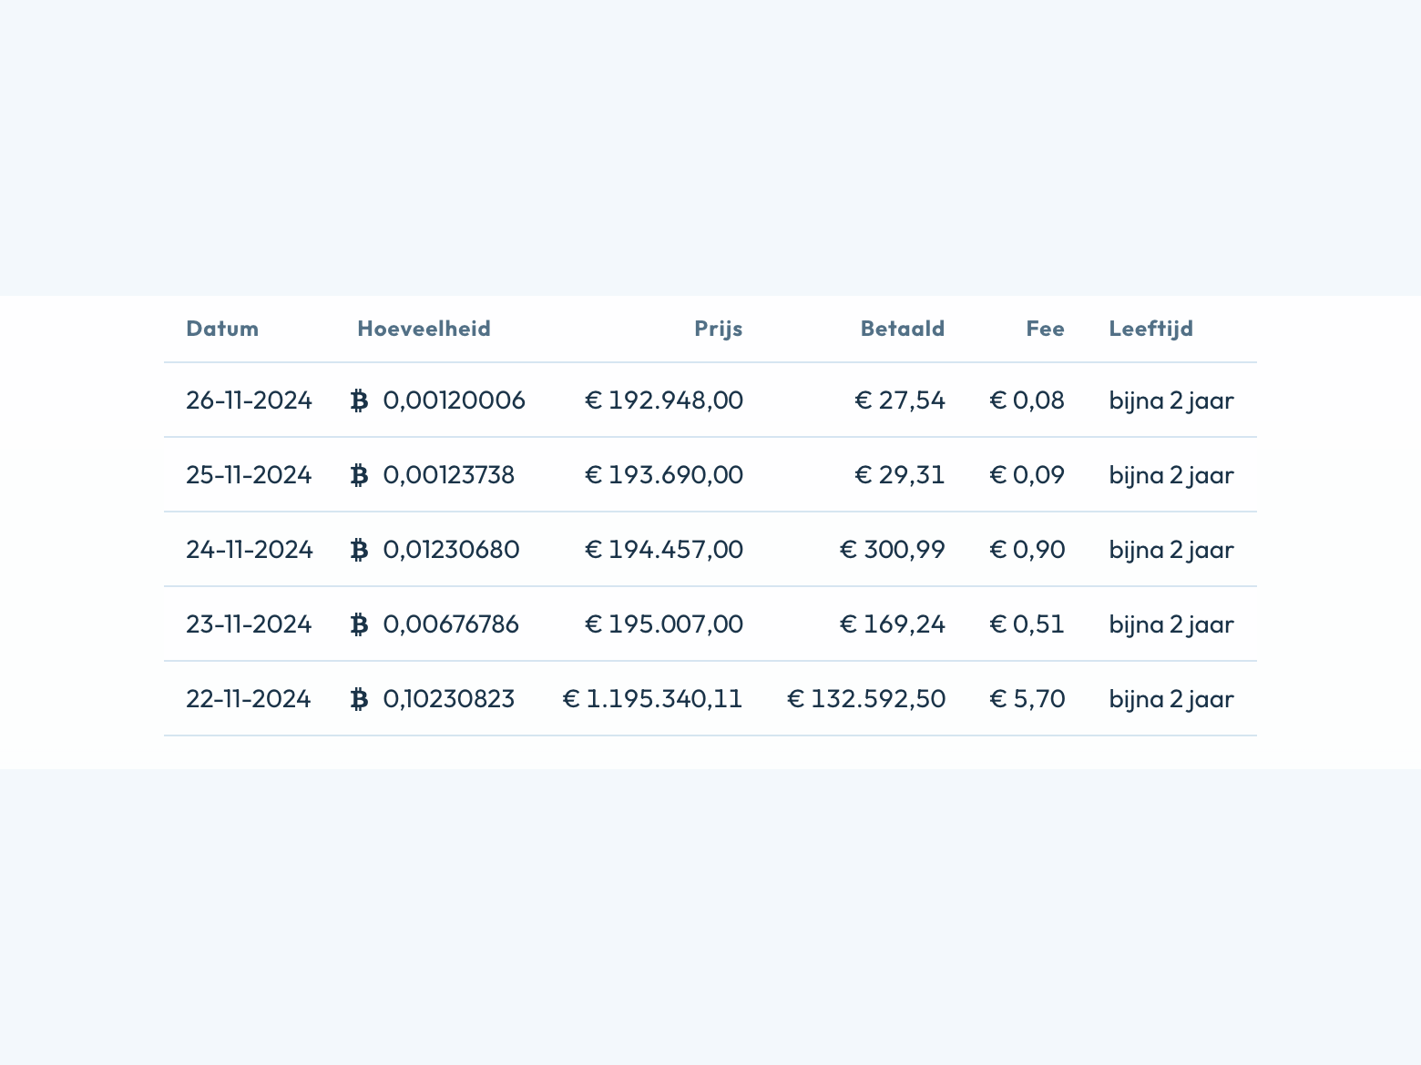Click the Bitcoin icon beside 0,00676786
Image resolution: width=1421 pixels, height=1065 pixels.
(360, 624)
